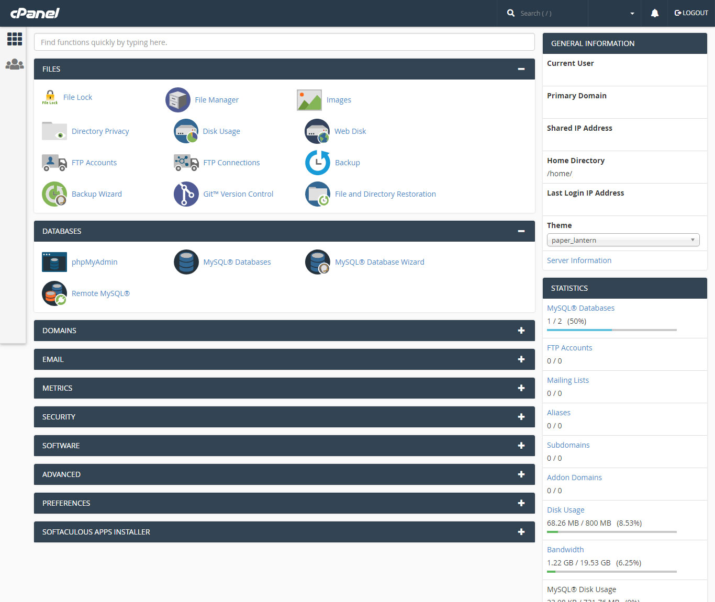Image resolution: width=715 pixels, height=602 pixels.
Task: Click the phpMyAdmin text link
Action: 94,262
